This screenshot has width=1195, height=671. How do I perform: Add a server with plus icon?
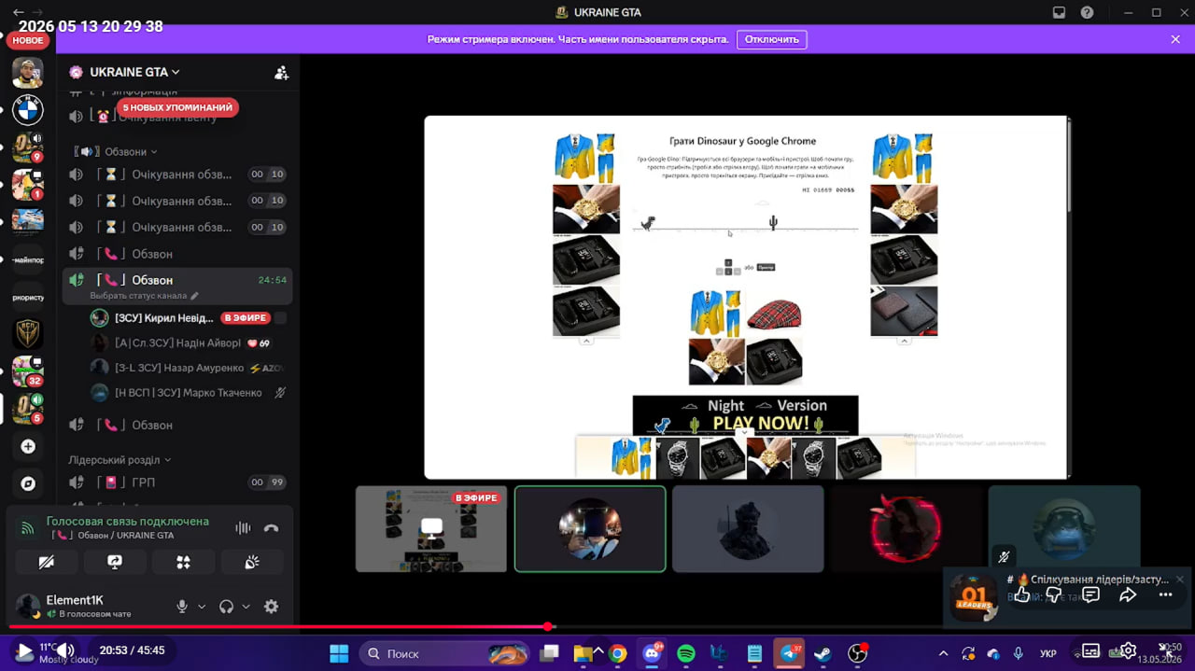point(28,447)
